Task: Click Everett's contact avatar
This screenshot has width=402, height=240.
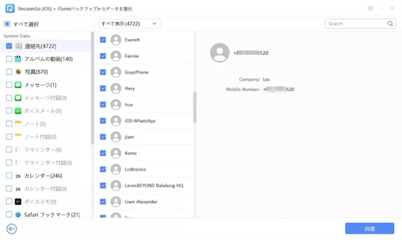Action: [x=116, y=40]
